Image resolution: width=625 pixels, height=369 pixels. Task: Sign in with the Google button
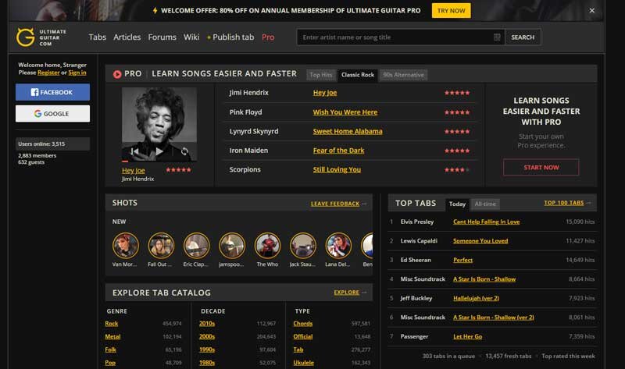pos(52,113)
